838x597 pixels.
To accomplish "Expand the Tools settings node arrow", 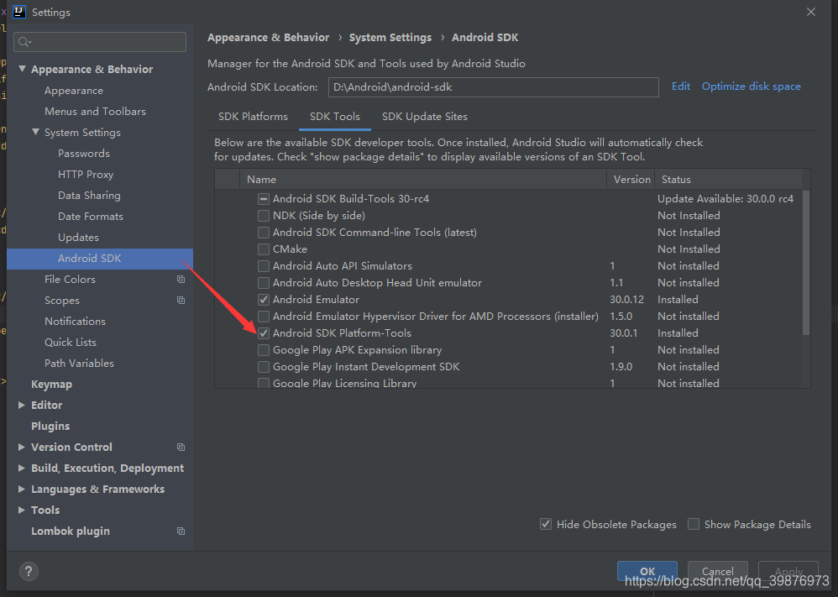I will click(22, 510).
